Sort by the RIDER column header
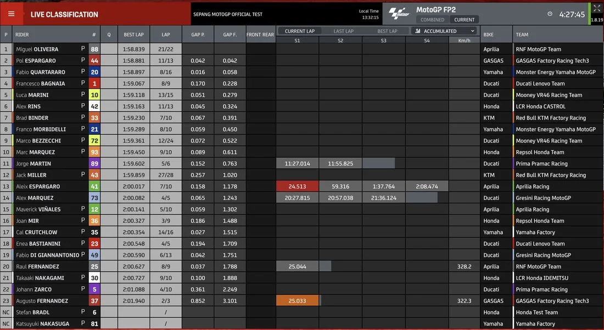604x330 pixels. tap(22, 35)
